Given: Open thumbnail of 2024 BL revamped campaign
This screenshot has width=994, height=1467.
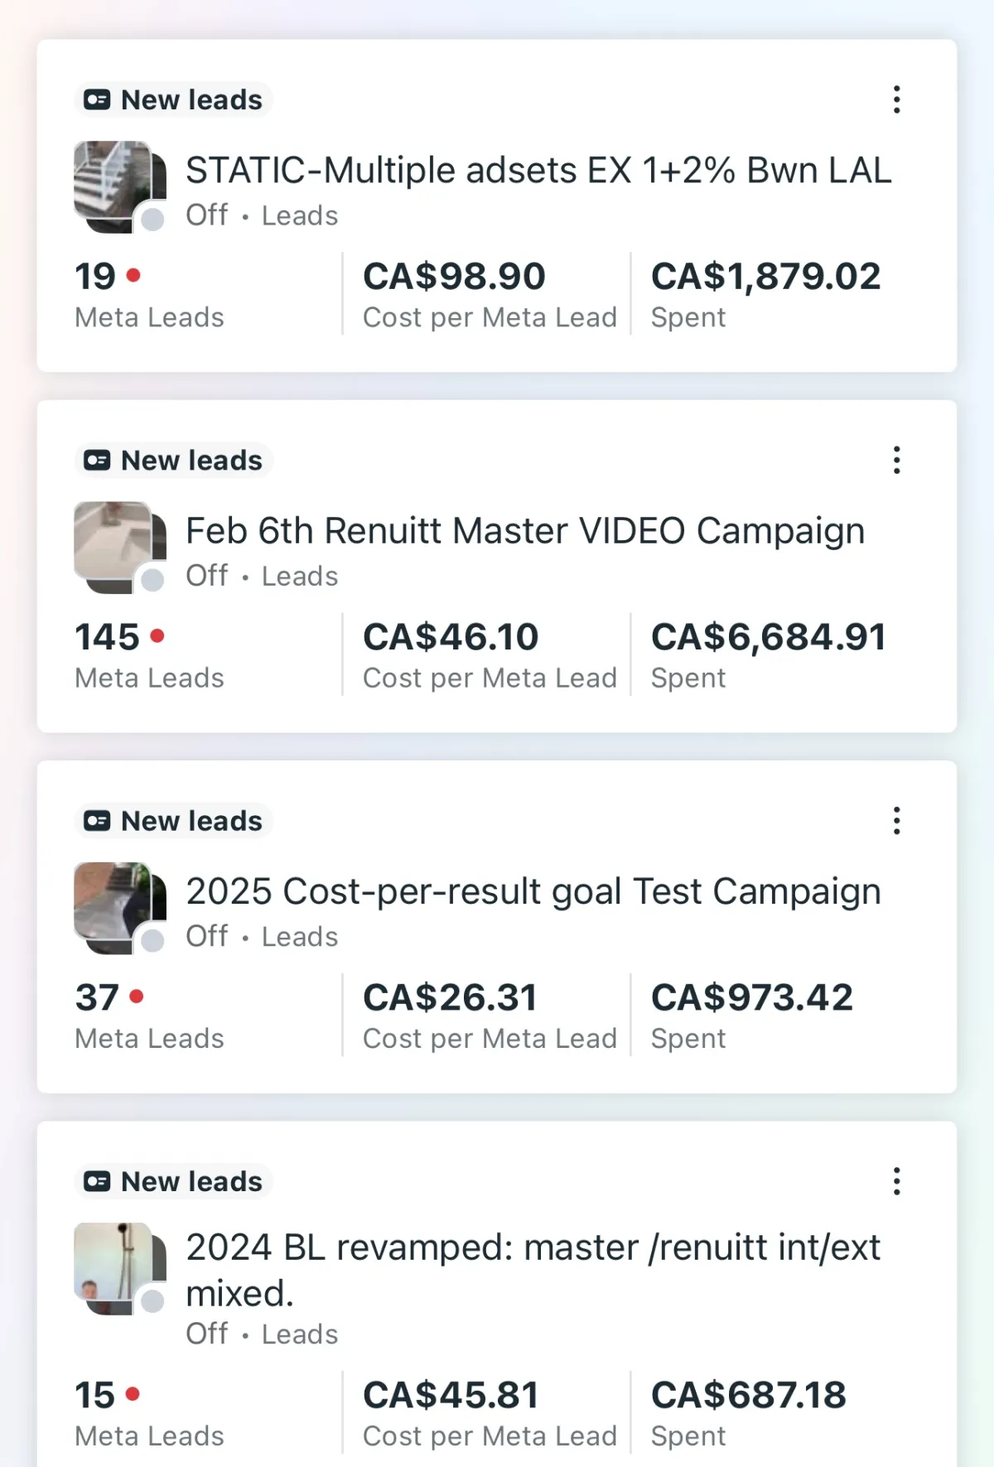Looking at the screenshot, I should pos(119,1268).
